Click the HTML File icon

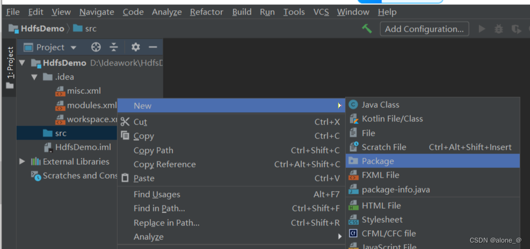coord(353,206)
